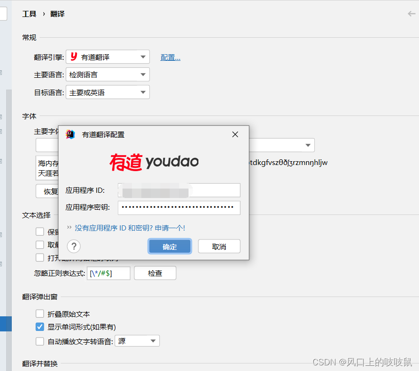This screenshot has width=419, height=371.
Task: Click the 翻译 breadcrumb
Action: tap(57, 14)
